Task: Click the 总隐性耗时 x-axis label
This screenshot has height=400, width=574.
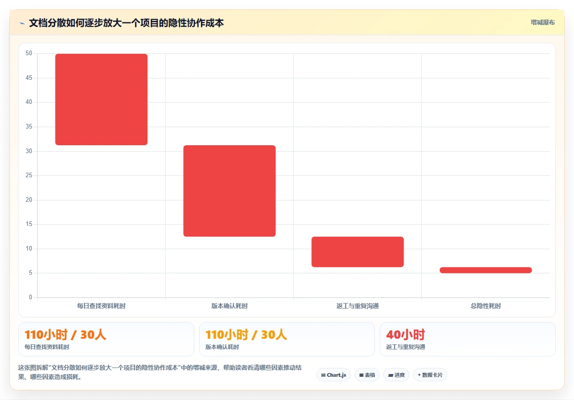Action: pyautogui.click(x=485, y=306)
